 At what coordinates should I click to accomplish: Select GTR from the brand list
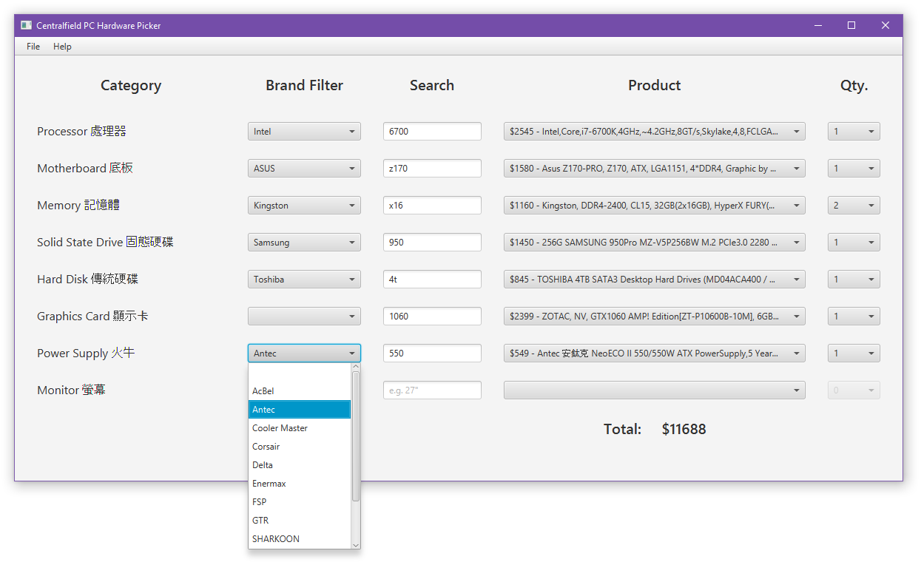(300, 521)
